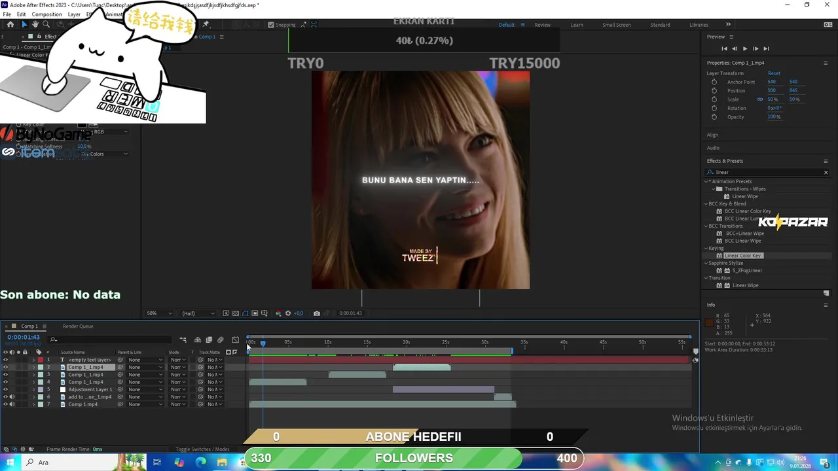Viewport: 838px width, 471px height.
Task: Hide layer 2 Comp 1_1.mp4
Action: 6,368
